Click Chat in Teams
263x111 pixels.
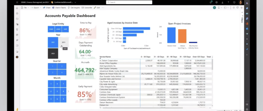point(59,8)
